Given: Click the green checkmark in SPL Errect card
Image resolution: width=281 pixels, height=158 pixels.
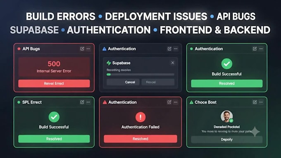Looking at the screenshot, I should click(x=54, y=117).
